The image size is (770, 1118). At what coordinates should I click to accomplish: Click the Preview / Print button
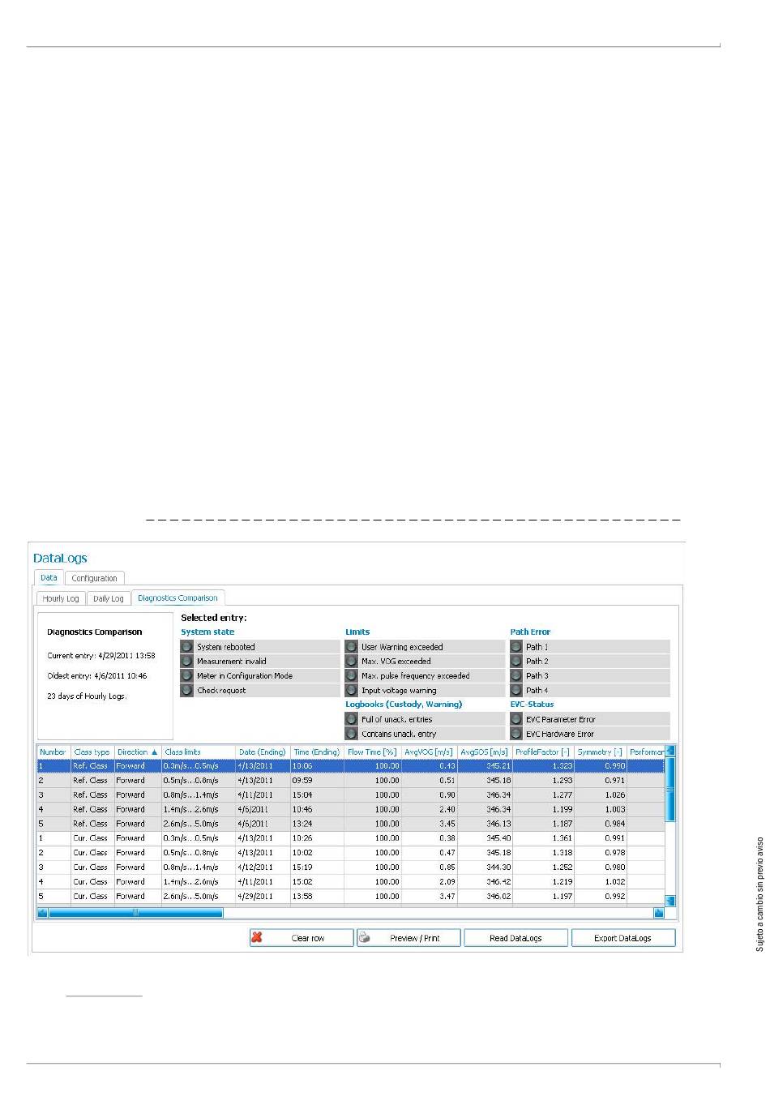click(x=409, y=938)
